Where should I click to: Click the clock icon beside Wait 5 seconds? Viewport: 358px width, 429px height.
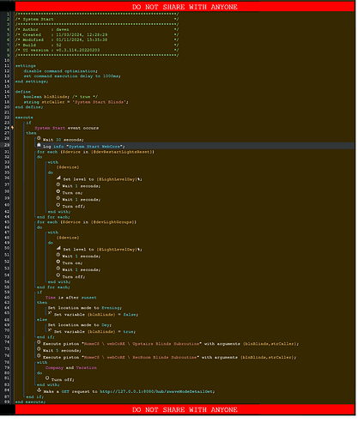point(39,349)
